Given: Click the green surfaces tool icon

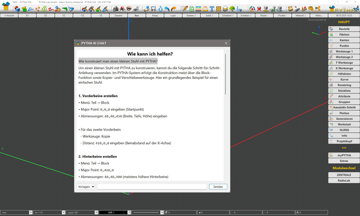Looking at the screenshot, I should (24, 9).
